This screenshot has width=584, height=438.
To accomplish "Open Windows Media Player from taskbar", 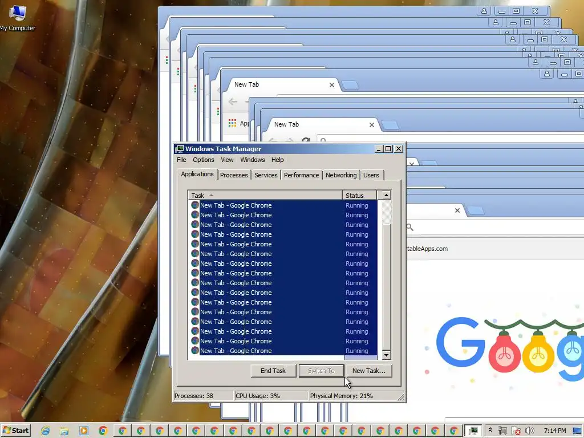I will 84,431.
